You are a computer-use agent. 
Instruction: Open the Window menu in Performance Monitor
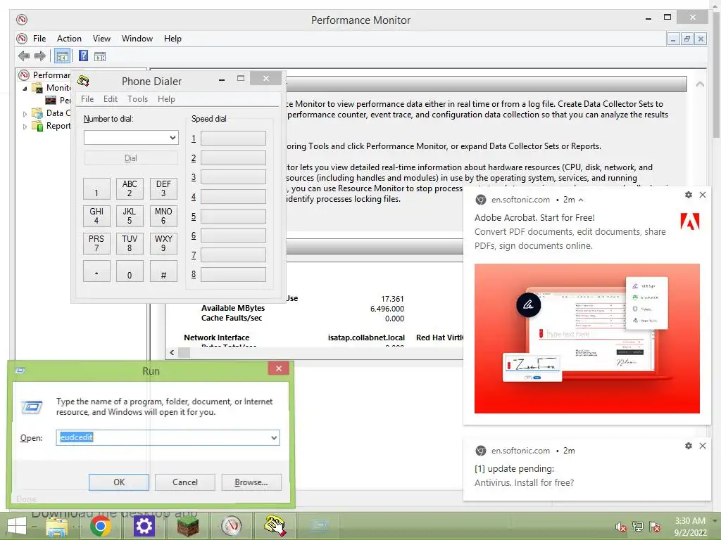click(137, 39)
